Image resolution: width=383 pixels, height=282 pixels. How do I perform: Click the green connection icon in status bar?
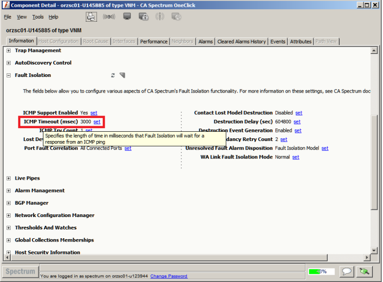click(364, 271)
